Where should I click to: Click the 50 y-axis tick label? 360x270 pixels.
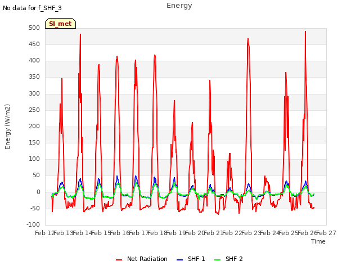(x=36, y=175)
